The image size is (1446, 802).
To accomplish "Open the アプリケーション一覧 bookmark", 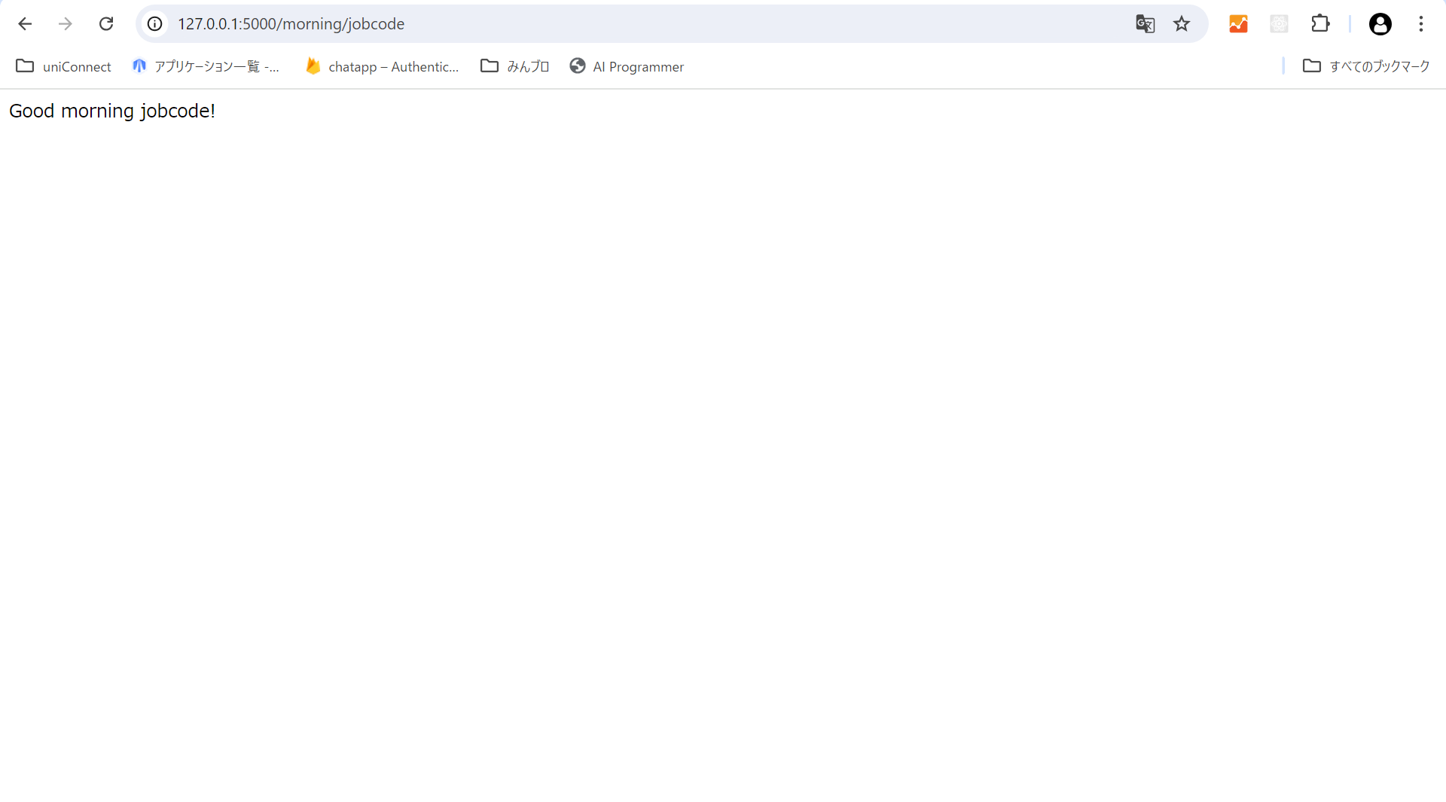I will pos(206,66).
